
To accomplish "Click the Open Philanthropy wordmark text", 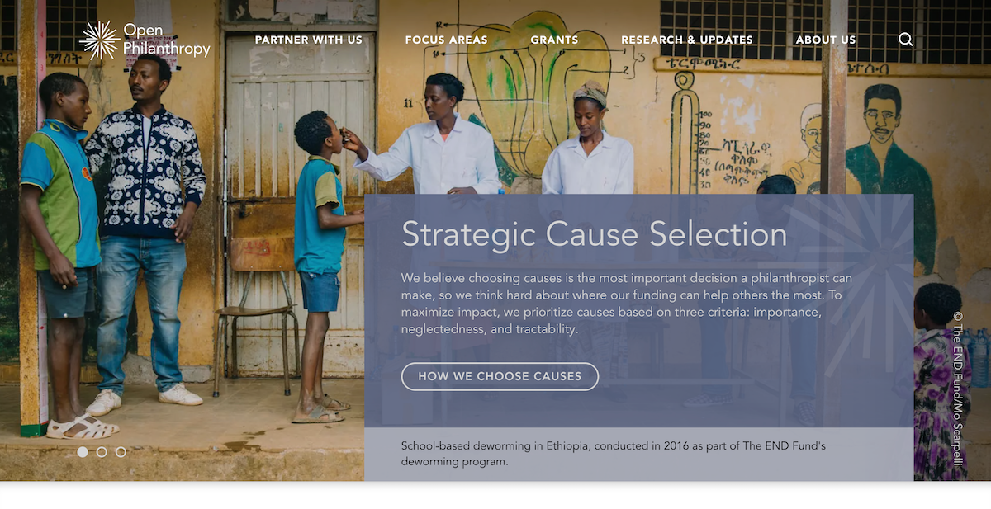I will tap(166, 40).
